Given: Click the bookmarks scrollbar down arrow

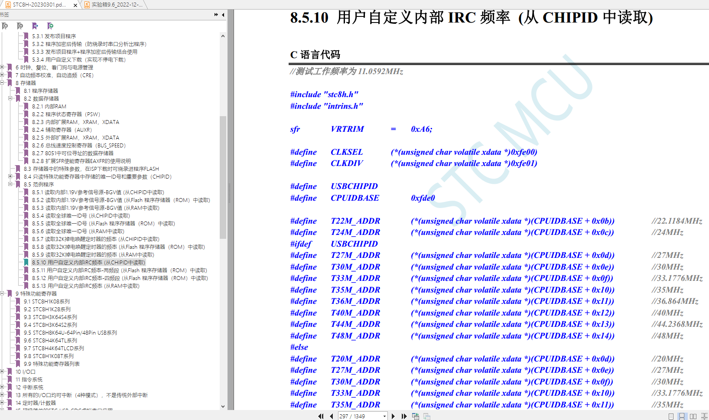Looking at the screenshot, I should click(x=223, y=406).
